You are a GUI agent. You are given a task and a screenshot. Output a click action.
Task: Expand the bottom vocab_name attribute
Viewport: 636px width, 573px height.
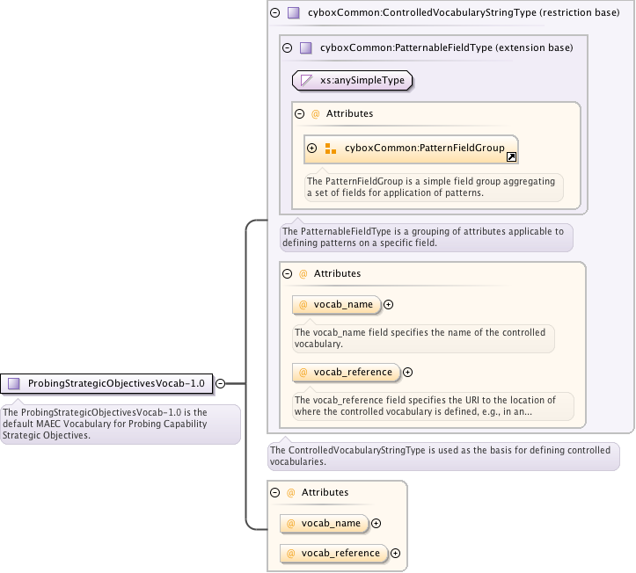click(x=376, y=523)
